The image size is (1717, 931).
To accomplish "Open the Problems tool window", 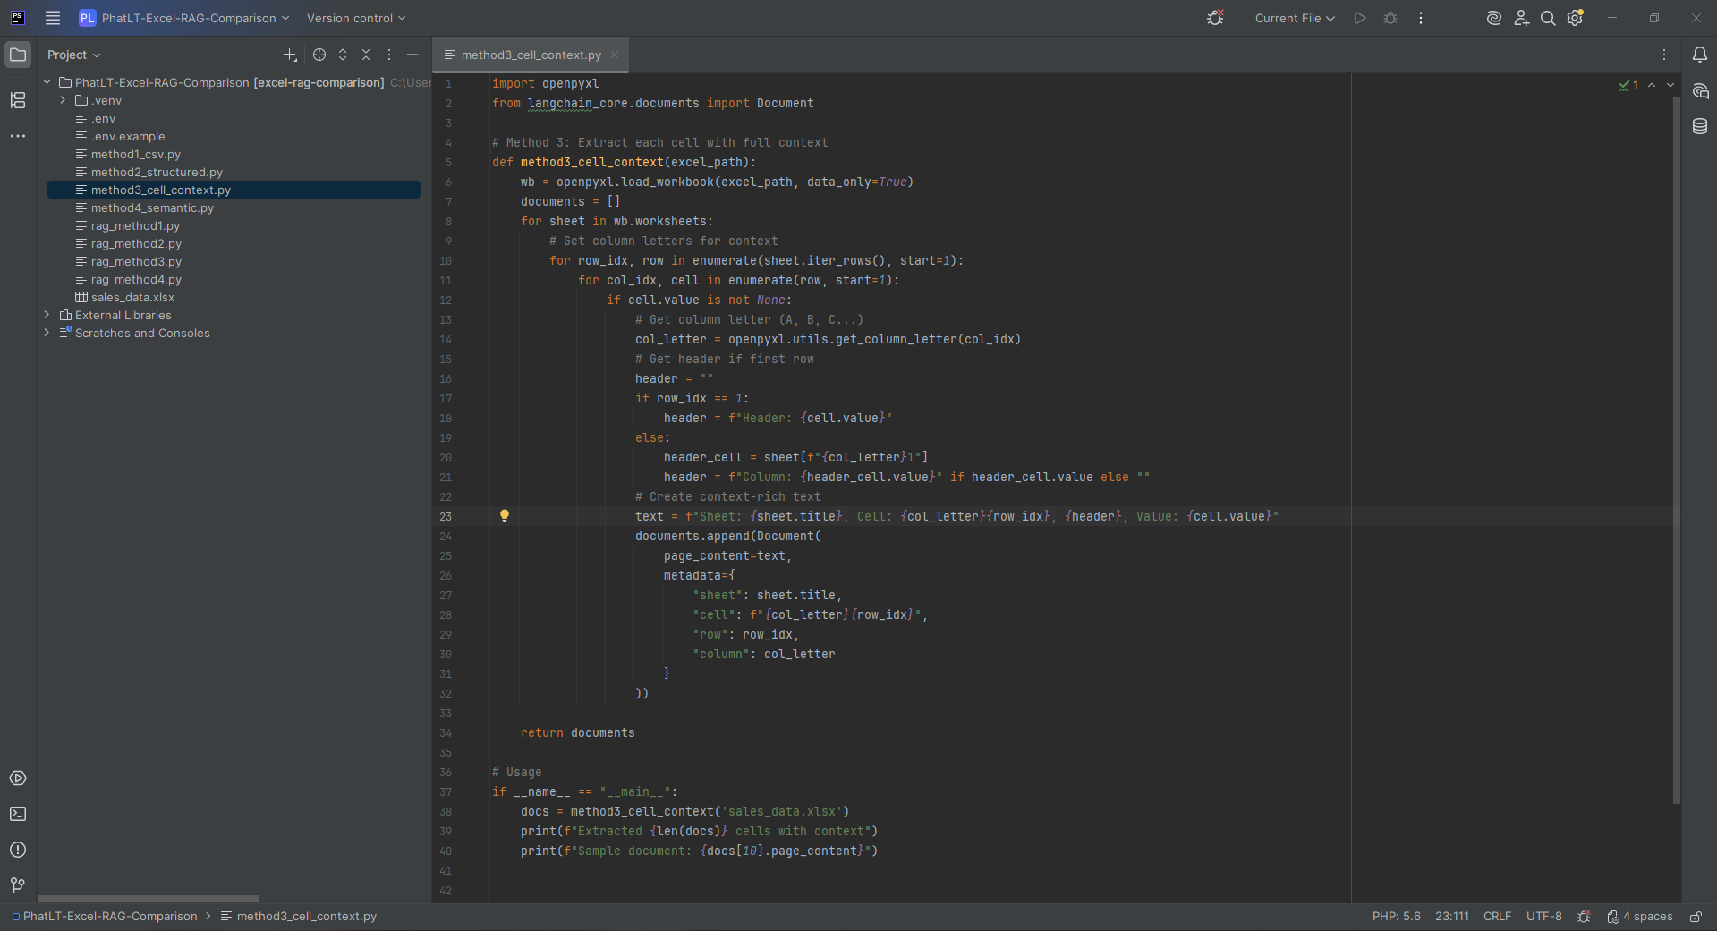I will (18, 851).
